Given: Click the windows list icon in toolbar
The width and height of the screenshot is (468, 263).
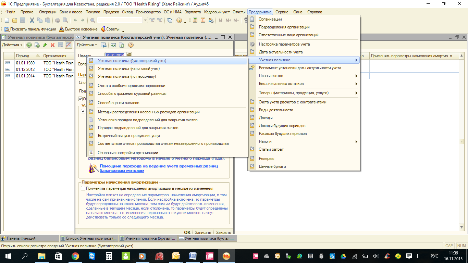Looking at the screenshot, I should pos(170,20).
